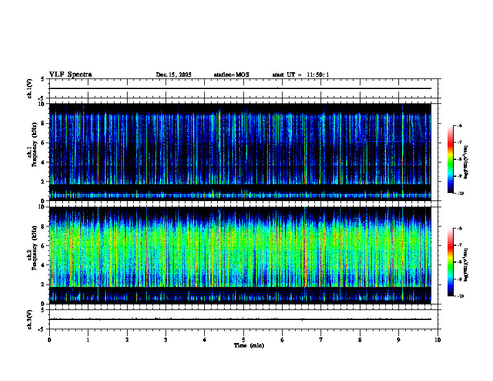This screenshot has width=493, height=381.
Task: Click the "8" kHz tick of ch.2 frequency axis
Action: point(44,227)
